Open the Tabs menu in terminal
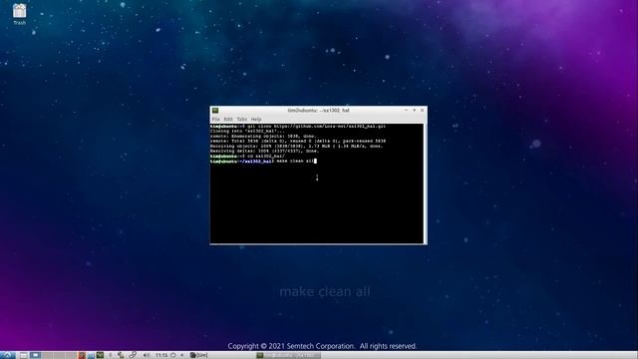The height and width of the screenshot is (359, 638). (x=241, y=120)
